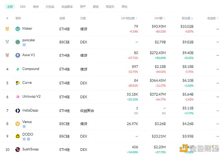223x156 pixels.
Task: Click Curve's $364.45M volume value
Action: [x=158, y=80]
